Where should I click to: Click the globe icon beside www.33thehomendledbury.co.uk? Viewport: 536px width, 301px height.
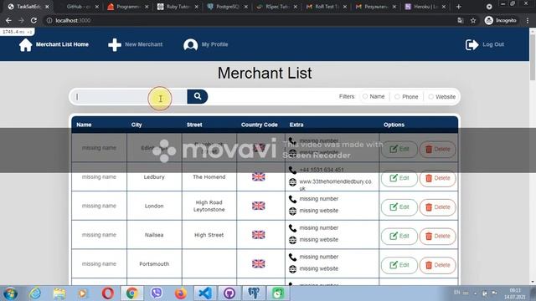coord(292,182)
